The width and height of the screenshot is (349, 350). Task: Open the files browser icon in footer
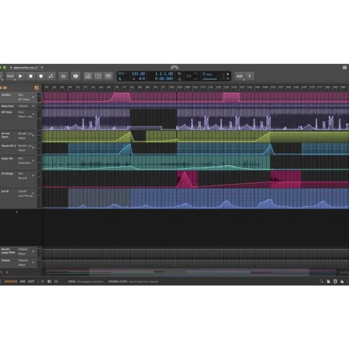tap(328, 281)
